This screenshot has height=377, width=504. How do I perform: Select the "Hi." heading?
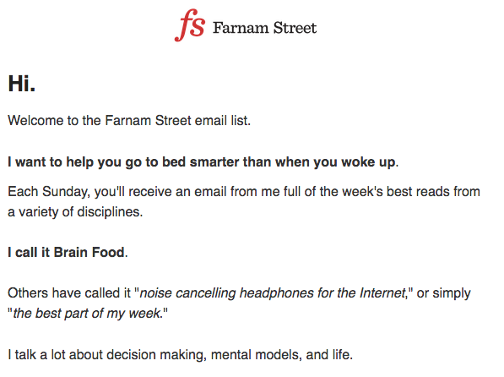(22, 84)
